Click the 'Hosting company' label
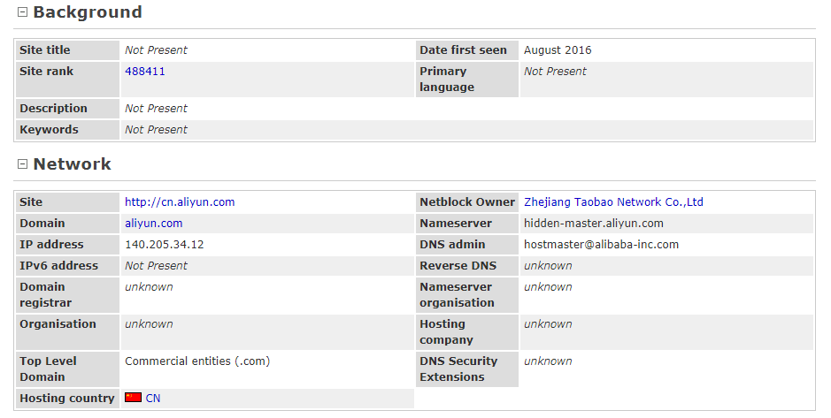Screen dimensions: 831x418 446,331
